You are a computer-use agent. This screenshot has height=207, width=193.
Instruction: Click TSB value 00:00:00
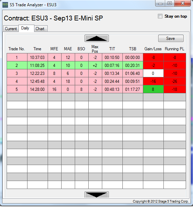pos(133,58)
